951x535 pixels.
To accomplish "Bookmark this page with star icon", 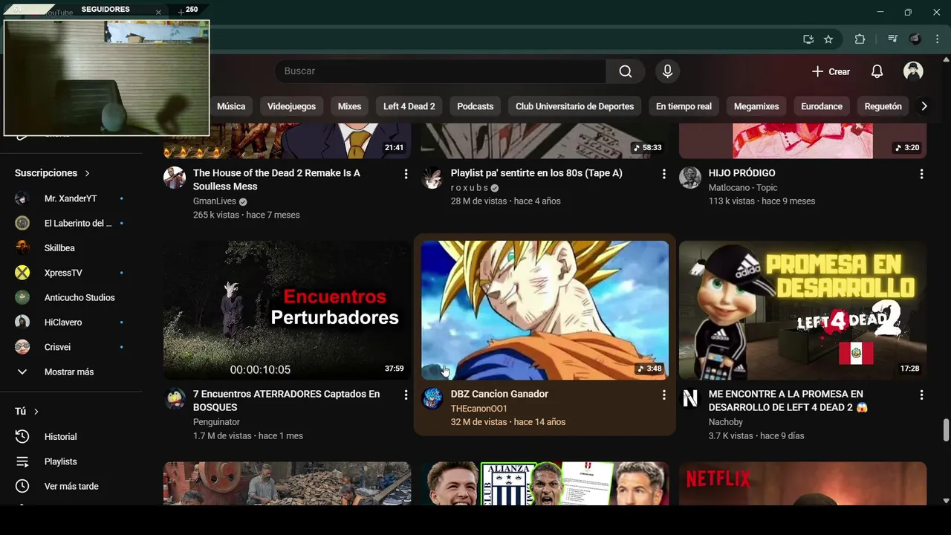I will pos(828,39).
